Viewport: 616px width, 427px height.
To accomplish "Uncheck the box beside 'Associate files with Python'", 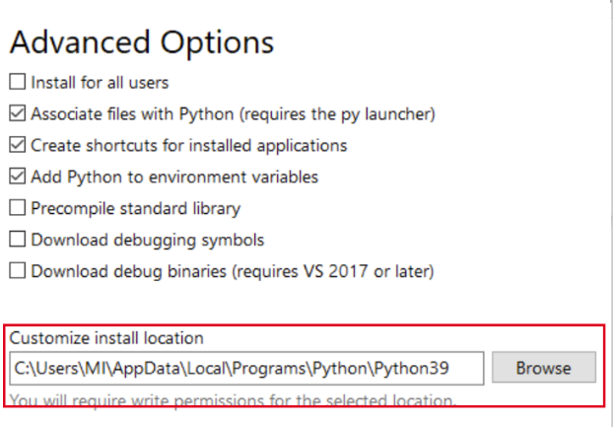I will point(18,113).
